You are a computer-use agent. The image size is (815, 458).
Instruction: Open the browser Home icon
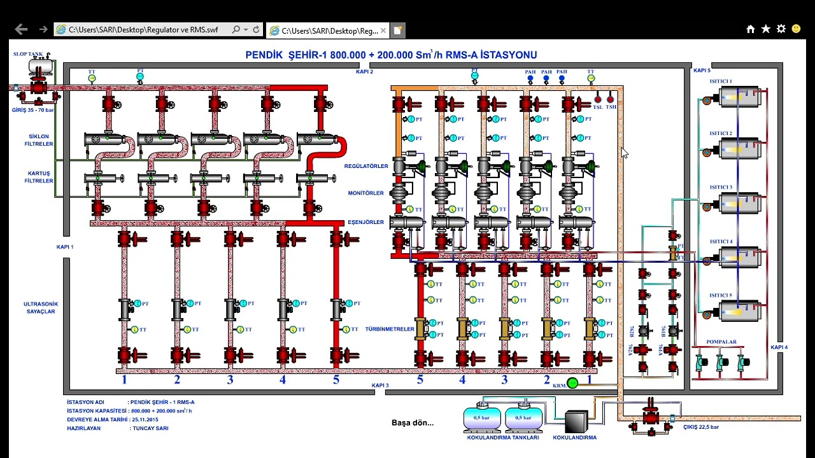click(x=751, y=29)
